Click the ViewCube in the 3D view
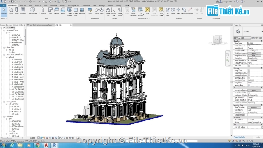Screen dimensions: 263x148 [x=218, y=39]
